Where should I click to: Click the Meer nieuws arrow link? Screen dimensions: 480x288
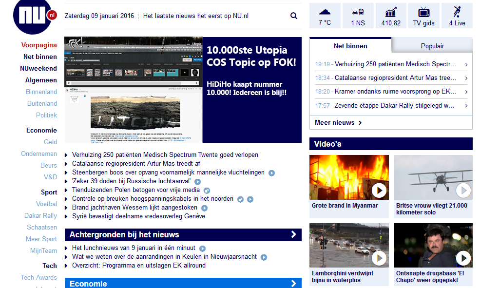[338, 122]
